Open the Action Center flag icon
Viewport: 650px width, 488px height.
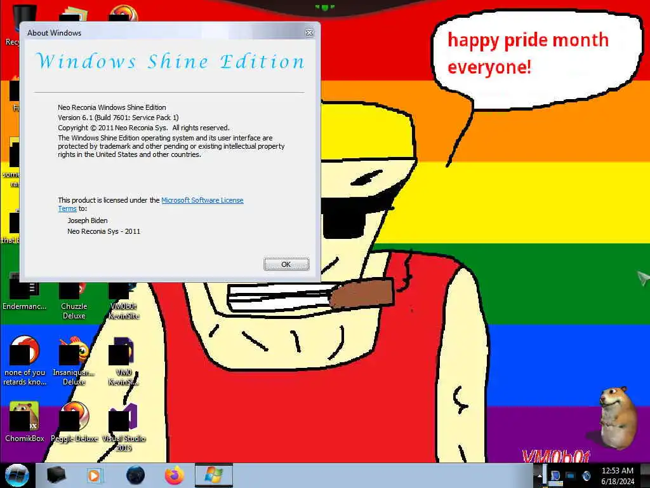[555, 476]
